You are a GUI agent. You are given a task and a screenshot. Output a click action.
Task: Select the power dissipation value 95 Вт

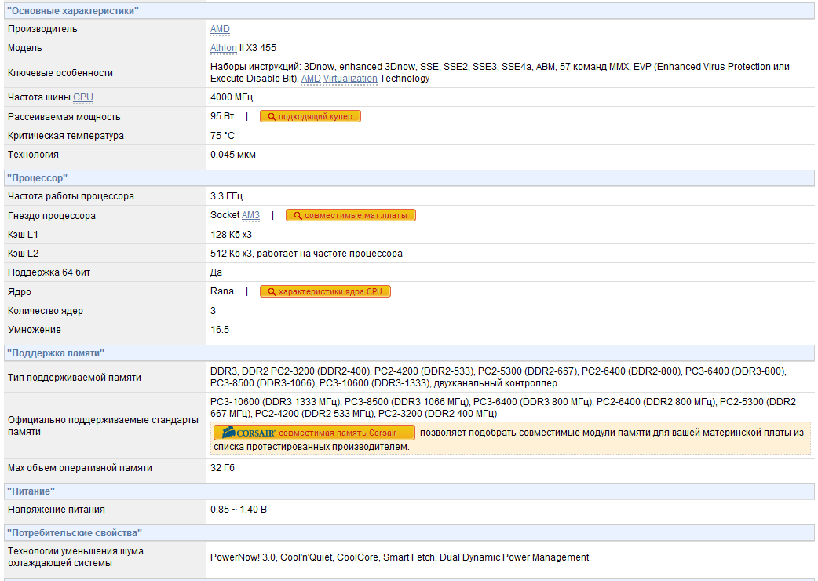[222, 115]
